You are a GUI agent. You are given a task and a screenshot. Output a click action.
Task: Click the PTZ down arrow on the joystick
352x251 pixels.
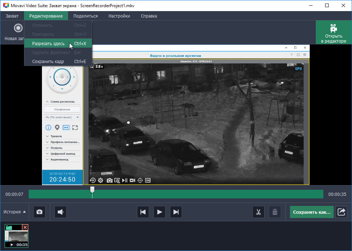[62, 89]
